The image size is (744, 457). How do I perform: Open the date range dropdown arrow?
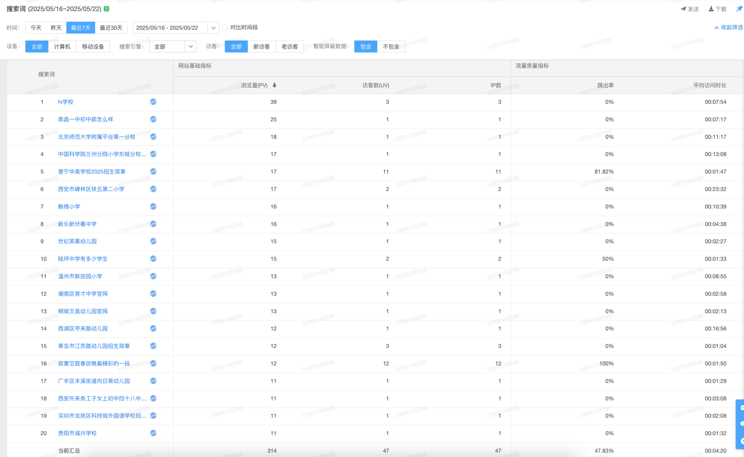coord(213,28)
